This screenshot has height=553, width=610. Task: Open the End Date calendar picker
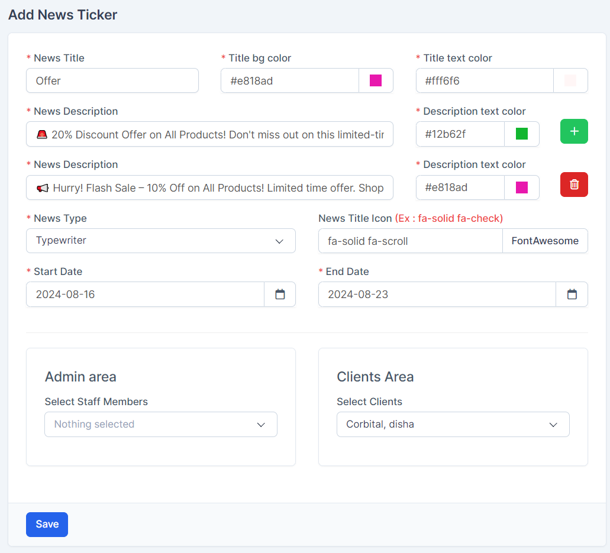(572, 295)
